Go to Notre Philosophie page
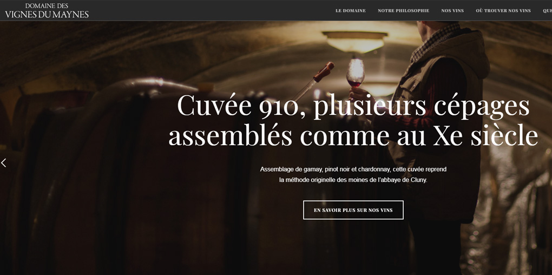 click(403, 11)
